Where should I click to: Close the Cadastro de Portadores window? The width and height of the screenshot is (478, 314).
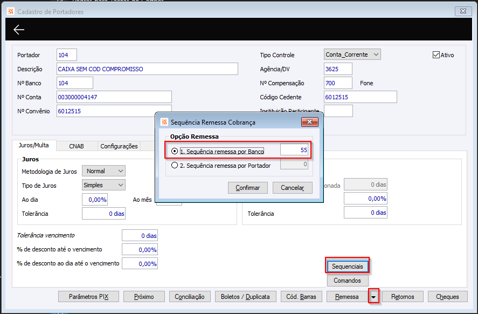(463, 11)
